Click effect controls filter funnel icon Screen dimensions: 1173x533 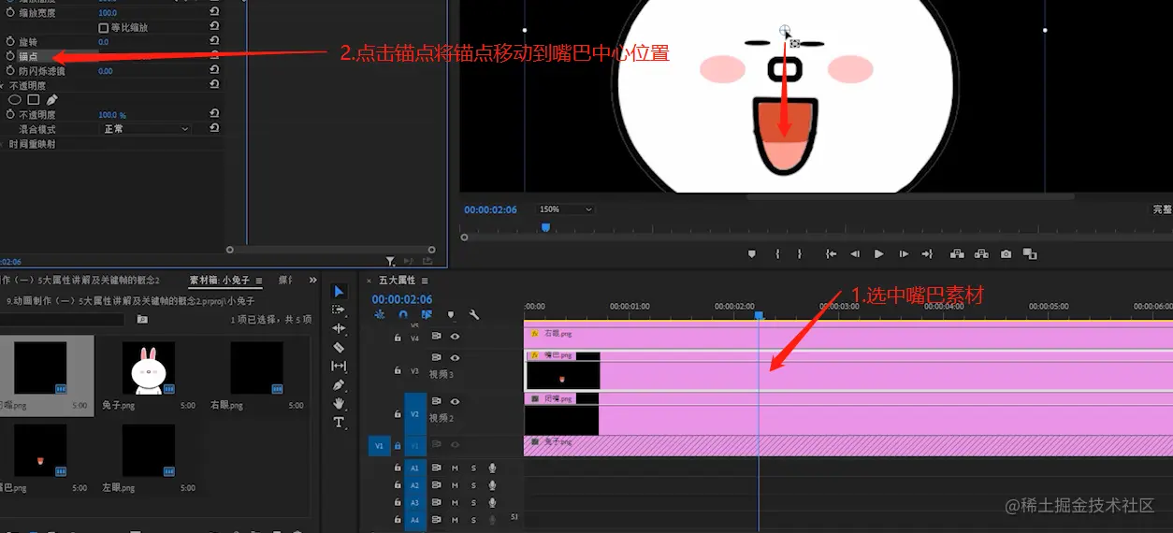pyautogui.click(x=390, y=262)
